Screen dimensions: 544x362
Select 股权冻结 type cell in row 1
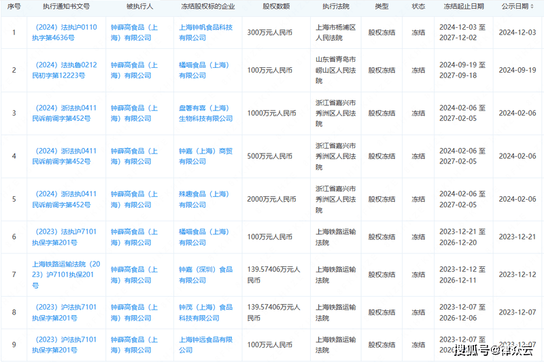click(x=381, y=33)
